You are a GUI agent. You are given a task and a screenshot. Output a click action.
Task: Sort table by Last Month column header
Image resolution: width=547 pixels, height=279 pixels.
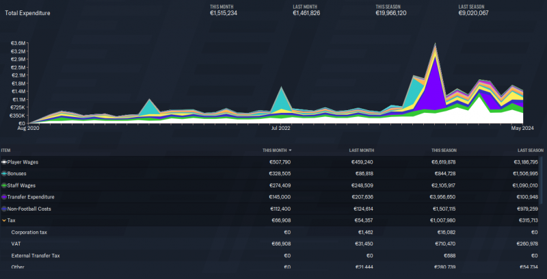coord(361,150)
